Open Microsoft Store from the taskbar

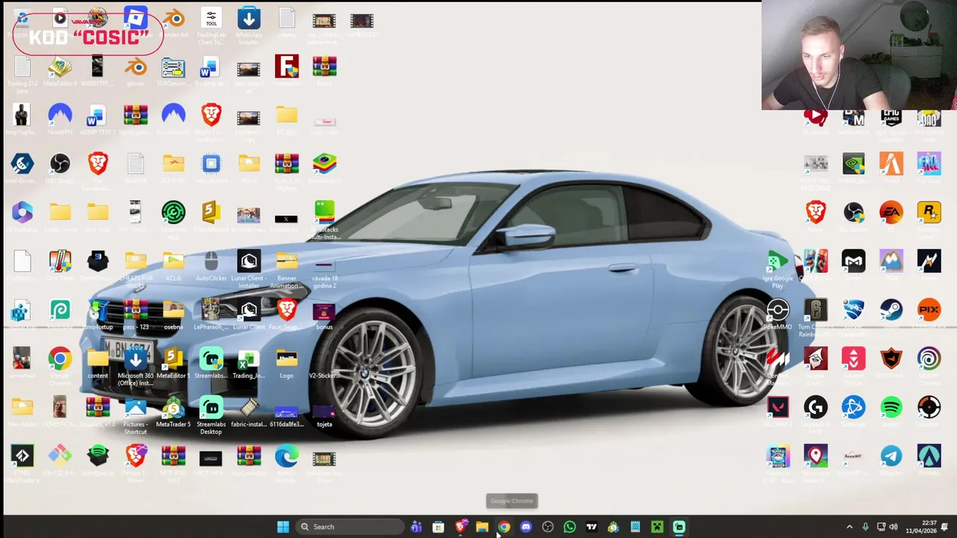438,527
